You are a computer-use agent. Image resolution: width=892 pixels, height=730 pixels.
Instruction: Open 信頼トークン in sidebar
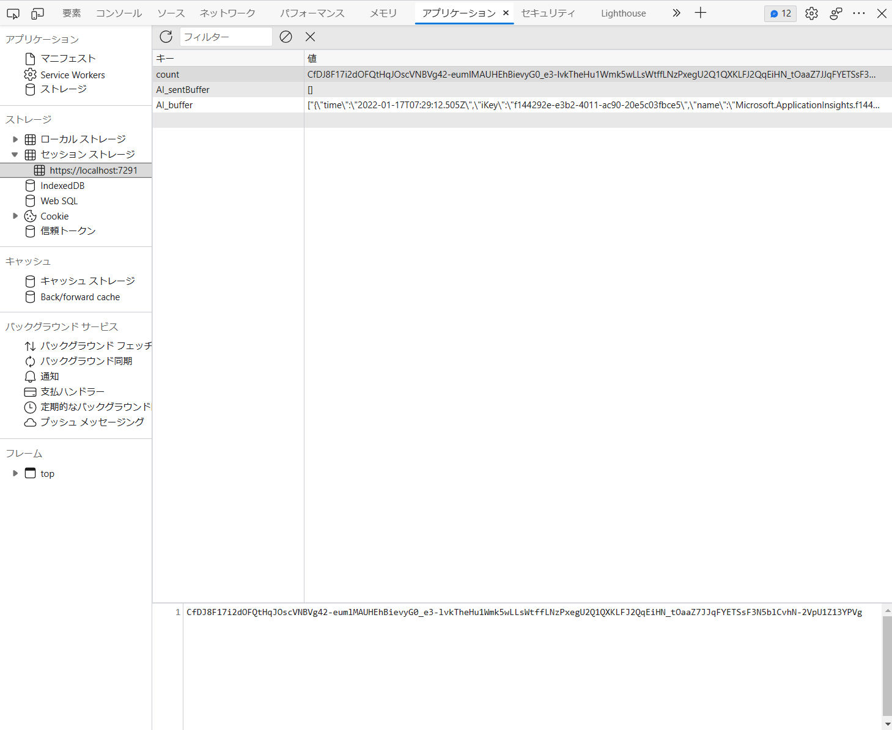coord(68,231)
